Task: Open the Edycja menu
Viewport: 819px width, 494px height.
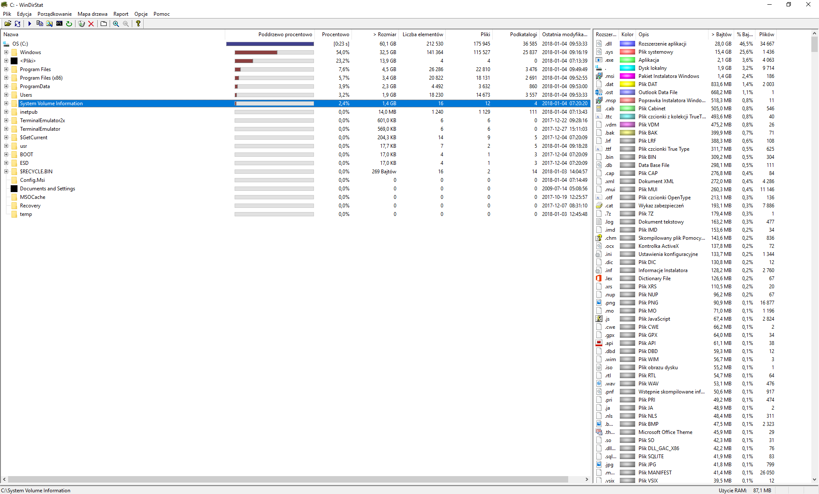Action: point(24,14)
